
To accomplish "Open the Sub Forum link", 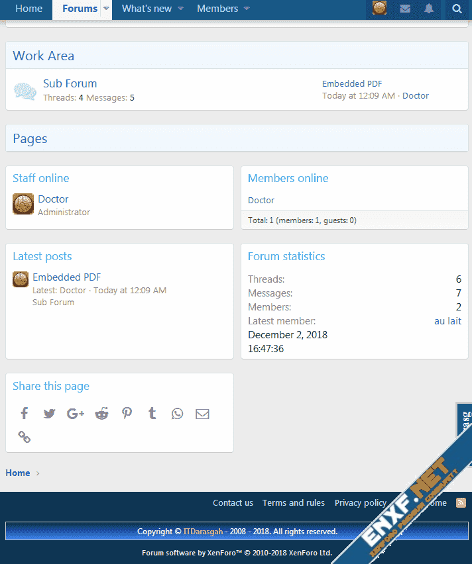I will pos(70,83).
